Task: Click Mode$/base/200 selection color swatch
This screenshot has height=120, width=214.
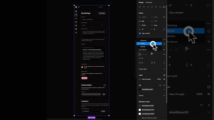Action: tap(140, 106)
